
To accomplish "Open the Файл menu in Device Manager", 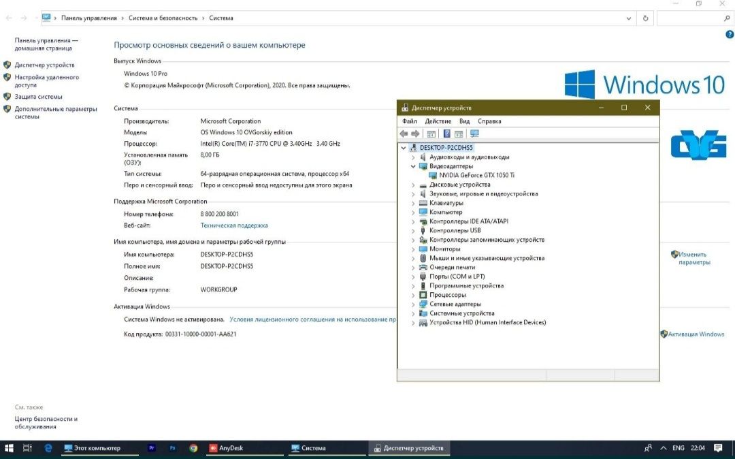I will [x=409, y=121].
